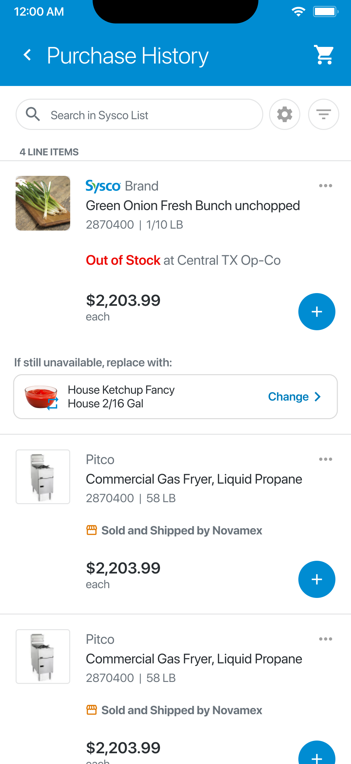Tap the back arrow in header
Viewport: 351px width, 764px height.
point(28,55)
